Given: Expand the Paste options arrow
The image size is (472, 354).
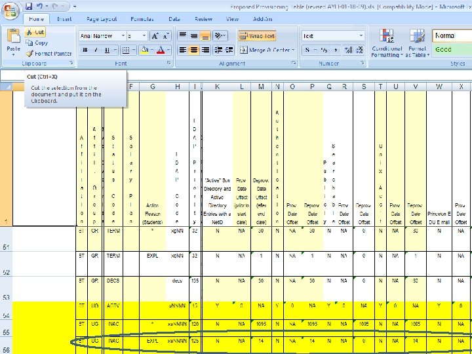Looking at the screenshot, I should pyautogui.click(x=14, y=54).
